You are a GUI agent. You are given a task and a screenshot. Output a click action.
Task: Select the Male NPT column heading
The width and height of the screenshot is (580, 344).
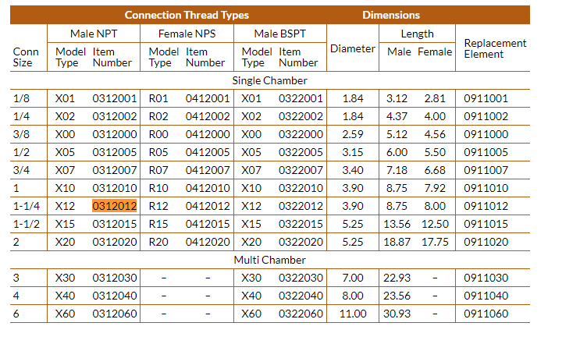[x=94, y=34]
